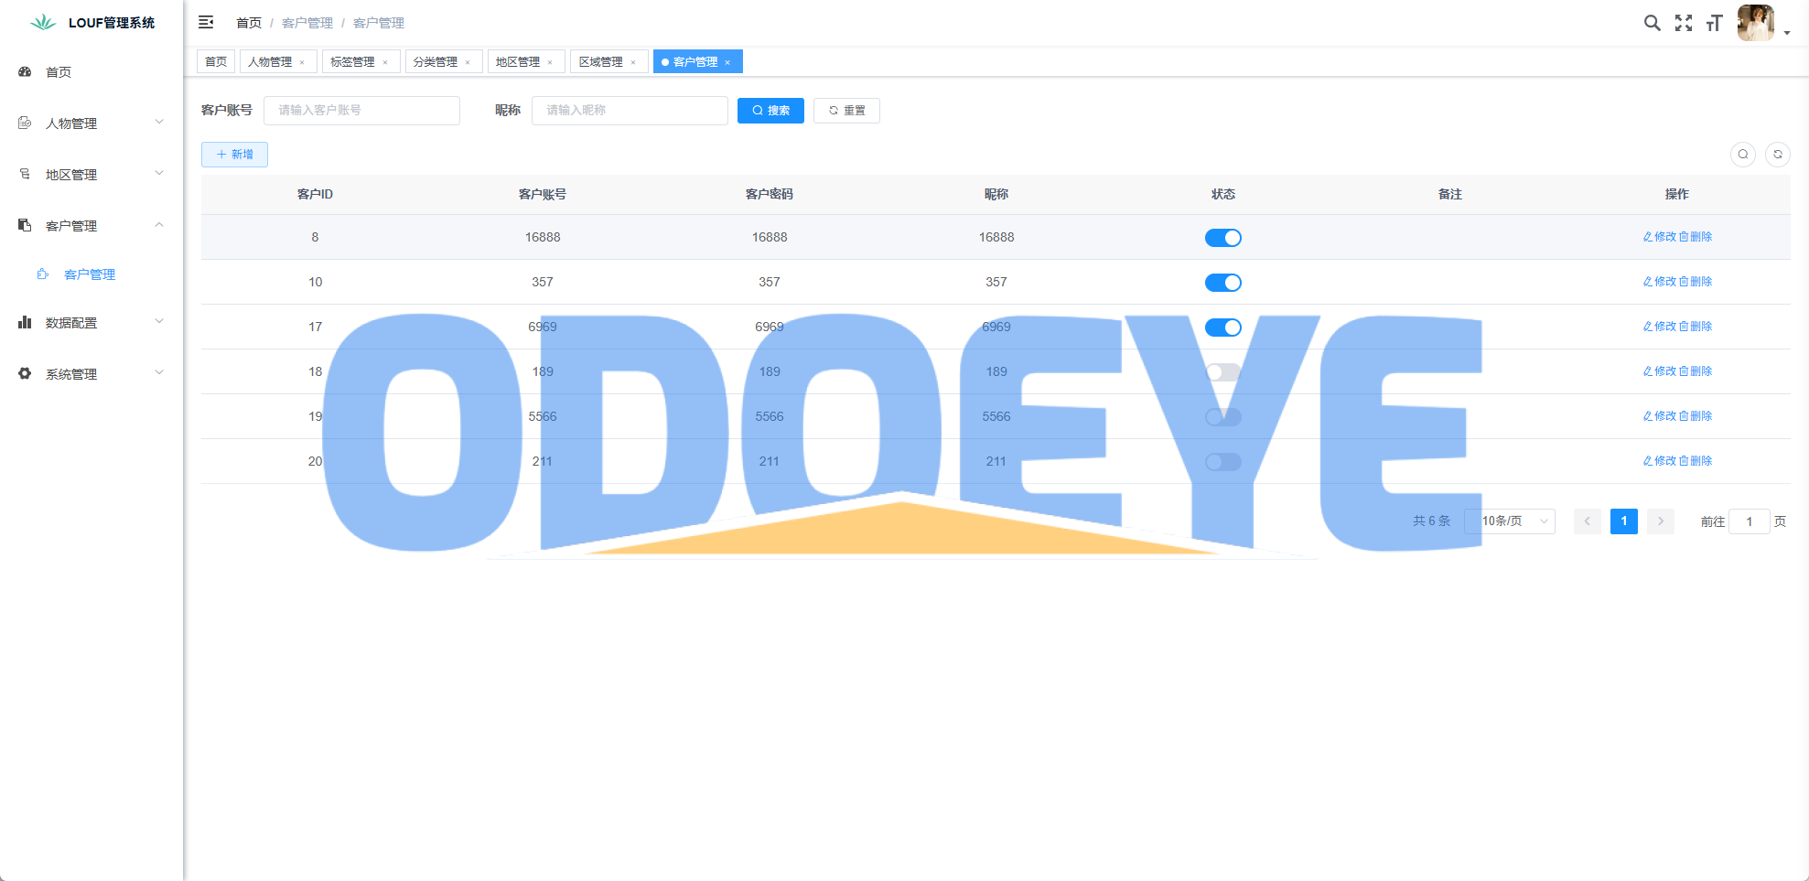Turn off the status switch for customer 357
The width and height of the screenshot is (1809, 881).
tap(1222, 283)
